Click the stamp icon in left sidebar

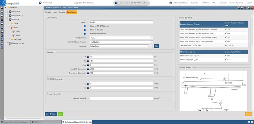coord(2,19)
